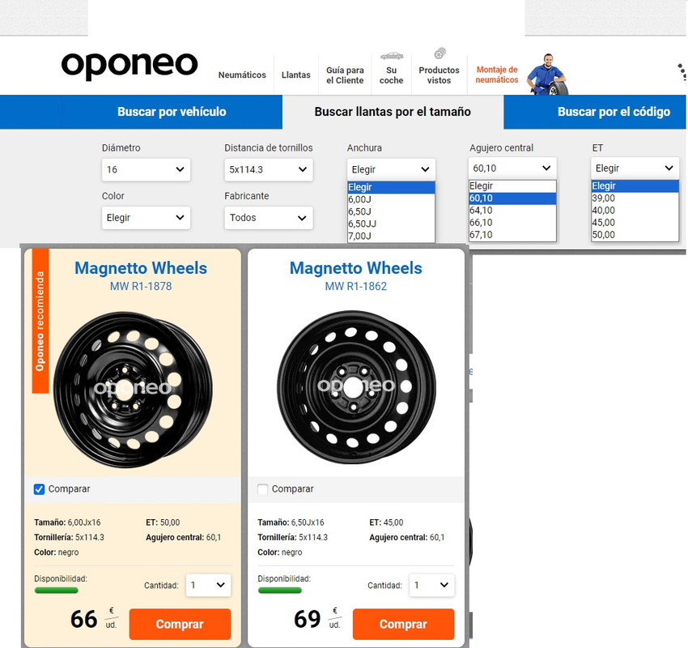Open the Diámetro dropdown showing 16
The height and width of the screenshot is (648, 688).
tap(146, 169)
